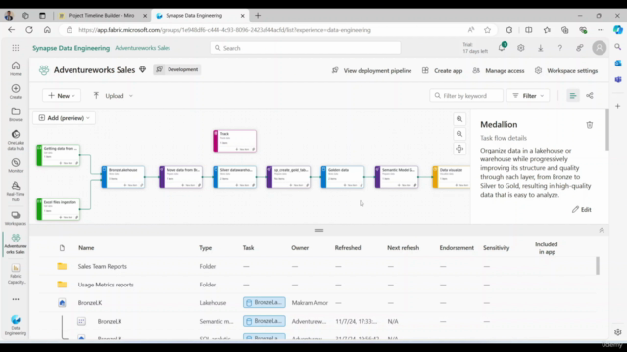This screenshot has width=627, height=352.
Task: Open Workspaces list in sidebar
Action: point(16,218)
